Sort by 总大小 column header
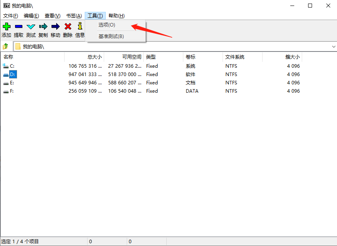This screenshot has width=337, height=246. pos(84,57)
